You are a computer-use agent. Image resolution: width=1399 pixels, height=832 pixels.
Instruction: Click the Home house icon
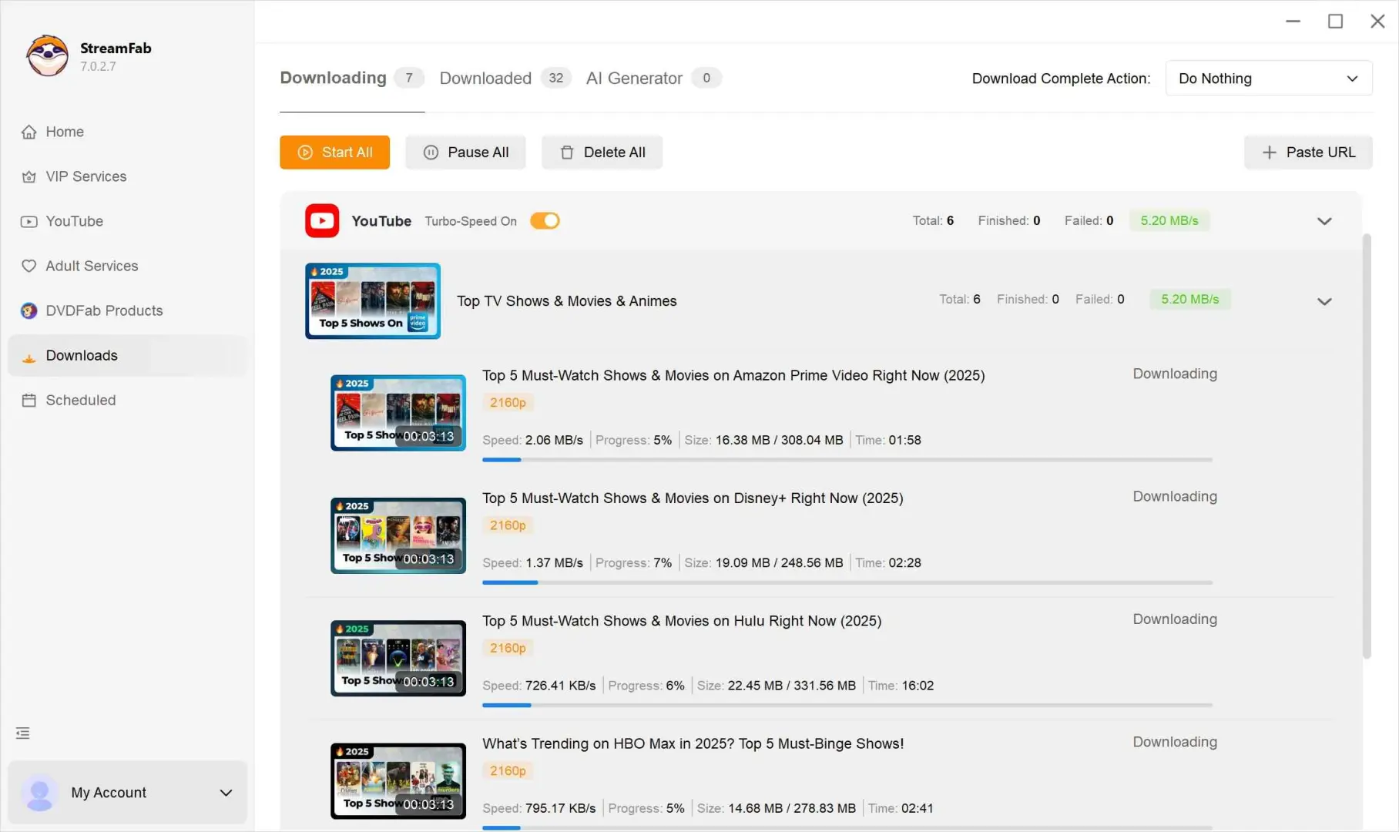(29, 132)
